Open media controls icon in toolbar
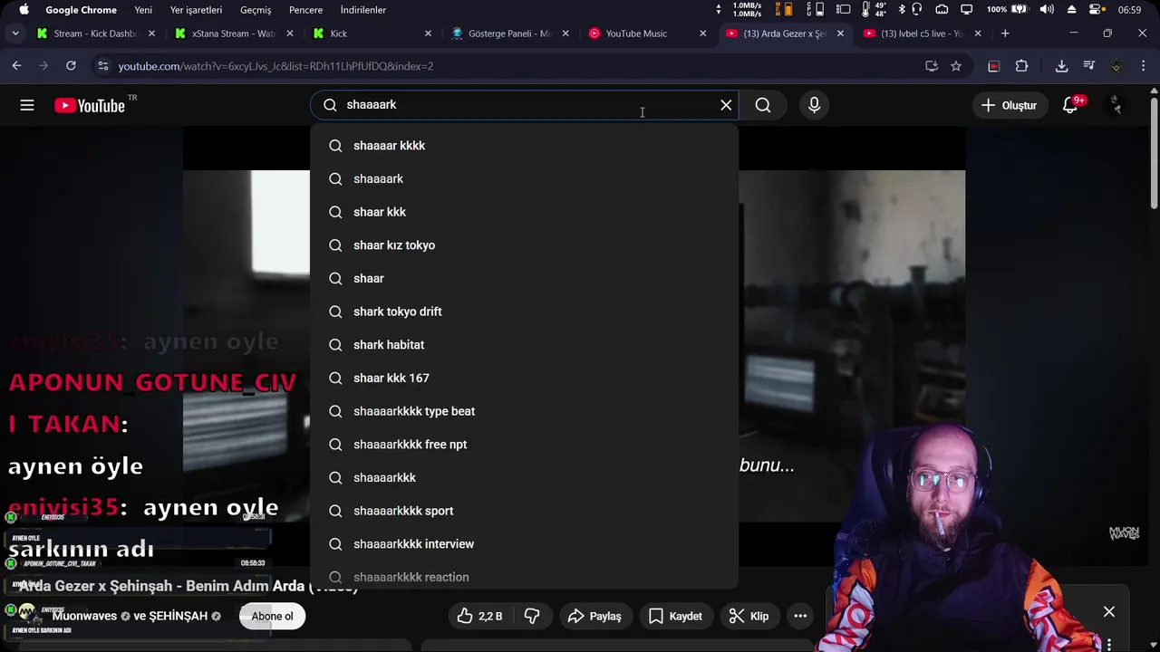This screenshot has height=652, width=1160. (x=1088, y=66)
